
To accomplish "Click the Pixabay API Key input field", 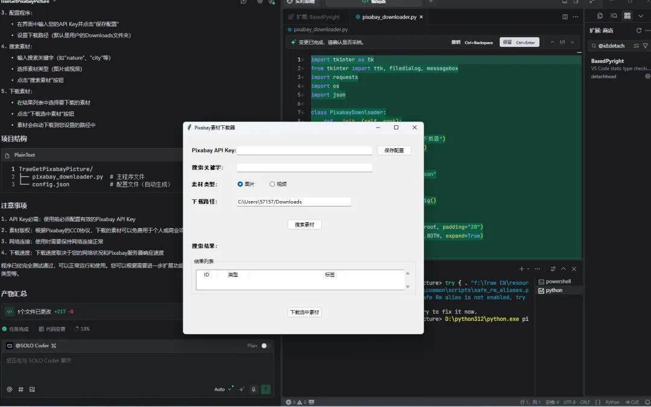I will (x=304, y=150).
